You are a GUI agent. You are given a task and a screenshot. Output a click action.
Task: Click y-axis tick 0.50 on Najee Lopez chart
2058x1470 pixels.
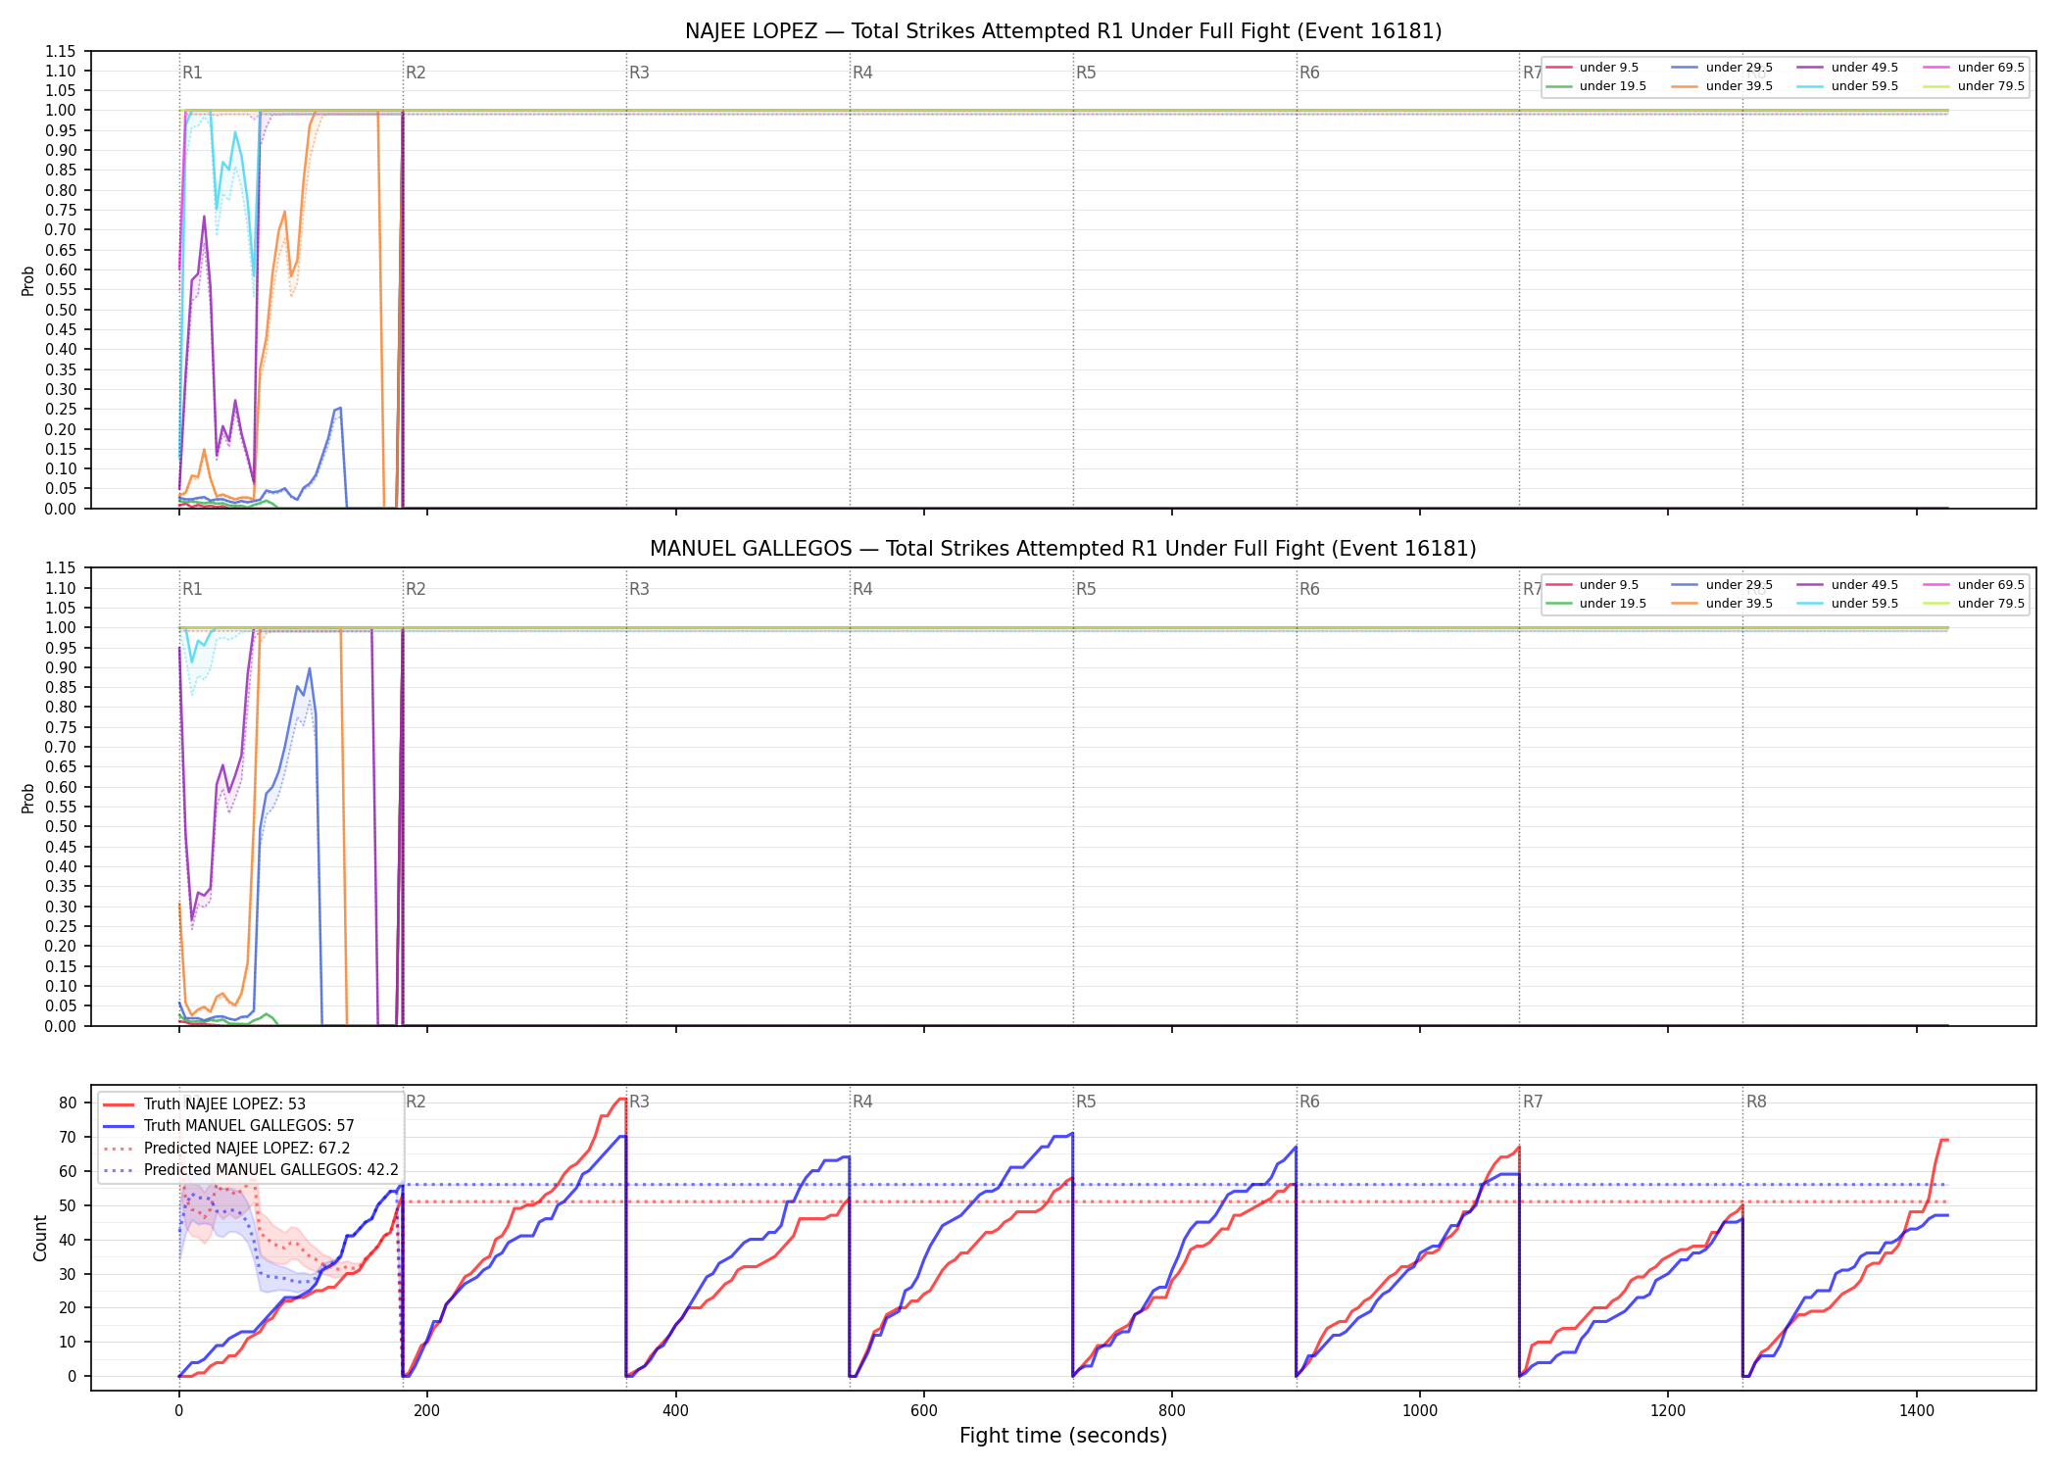(61, 310)
